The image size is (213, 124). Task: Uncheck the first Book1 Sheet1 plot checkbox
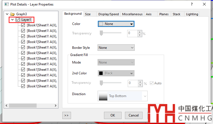[23, 25]
